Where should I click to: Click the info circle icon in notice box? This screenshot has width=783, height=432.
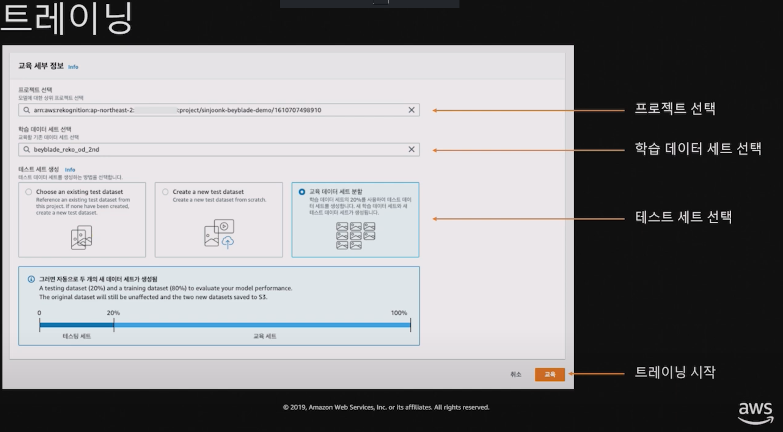(31, 279)
